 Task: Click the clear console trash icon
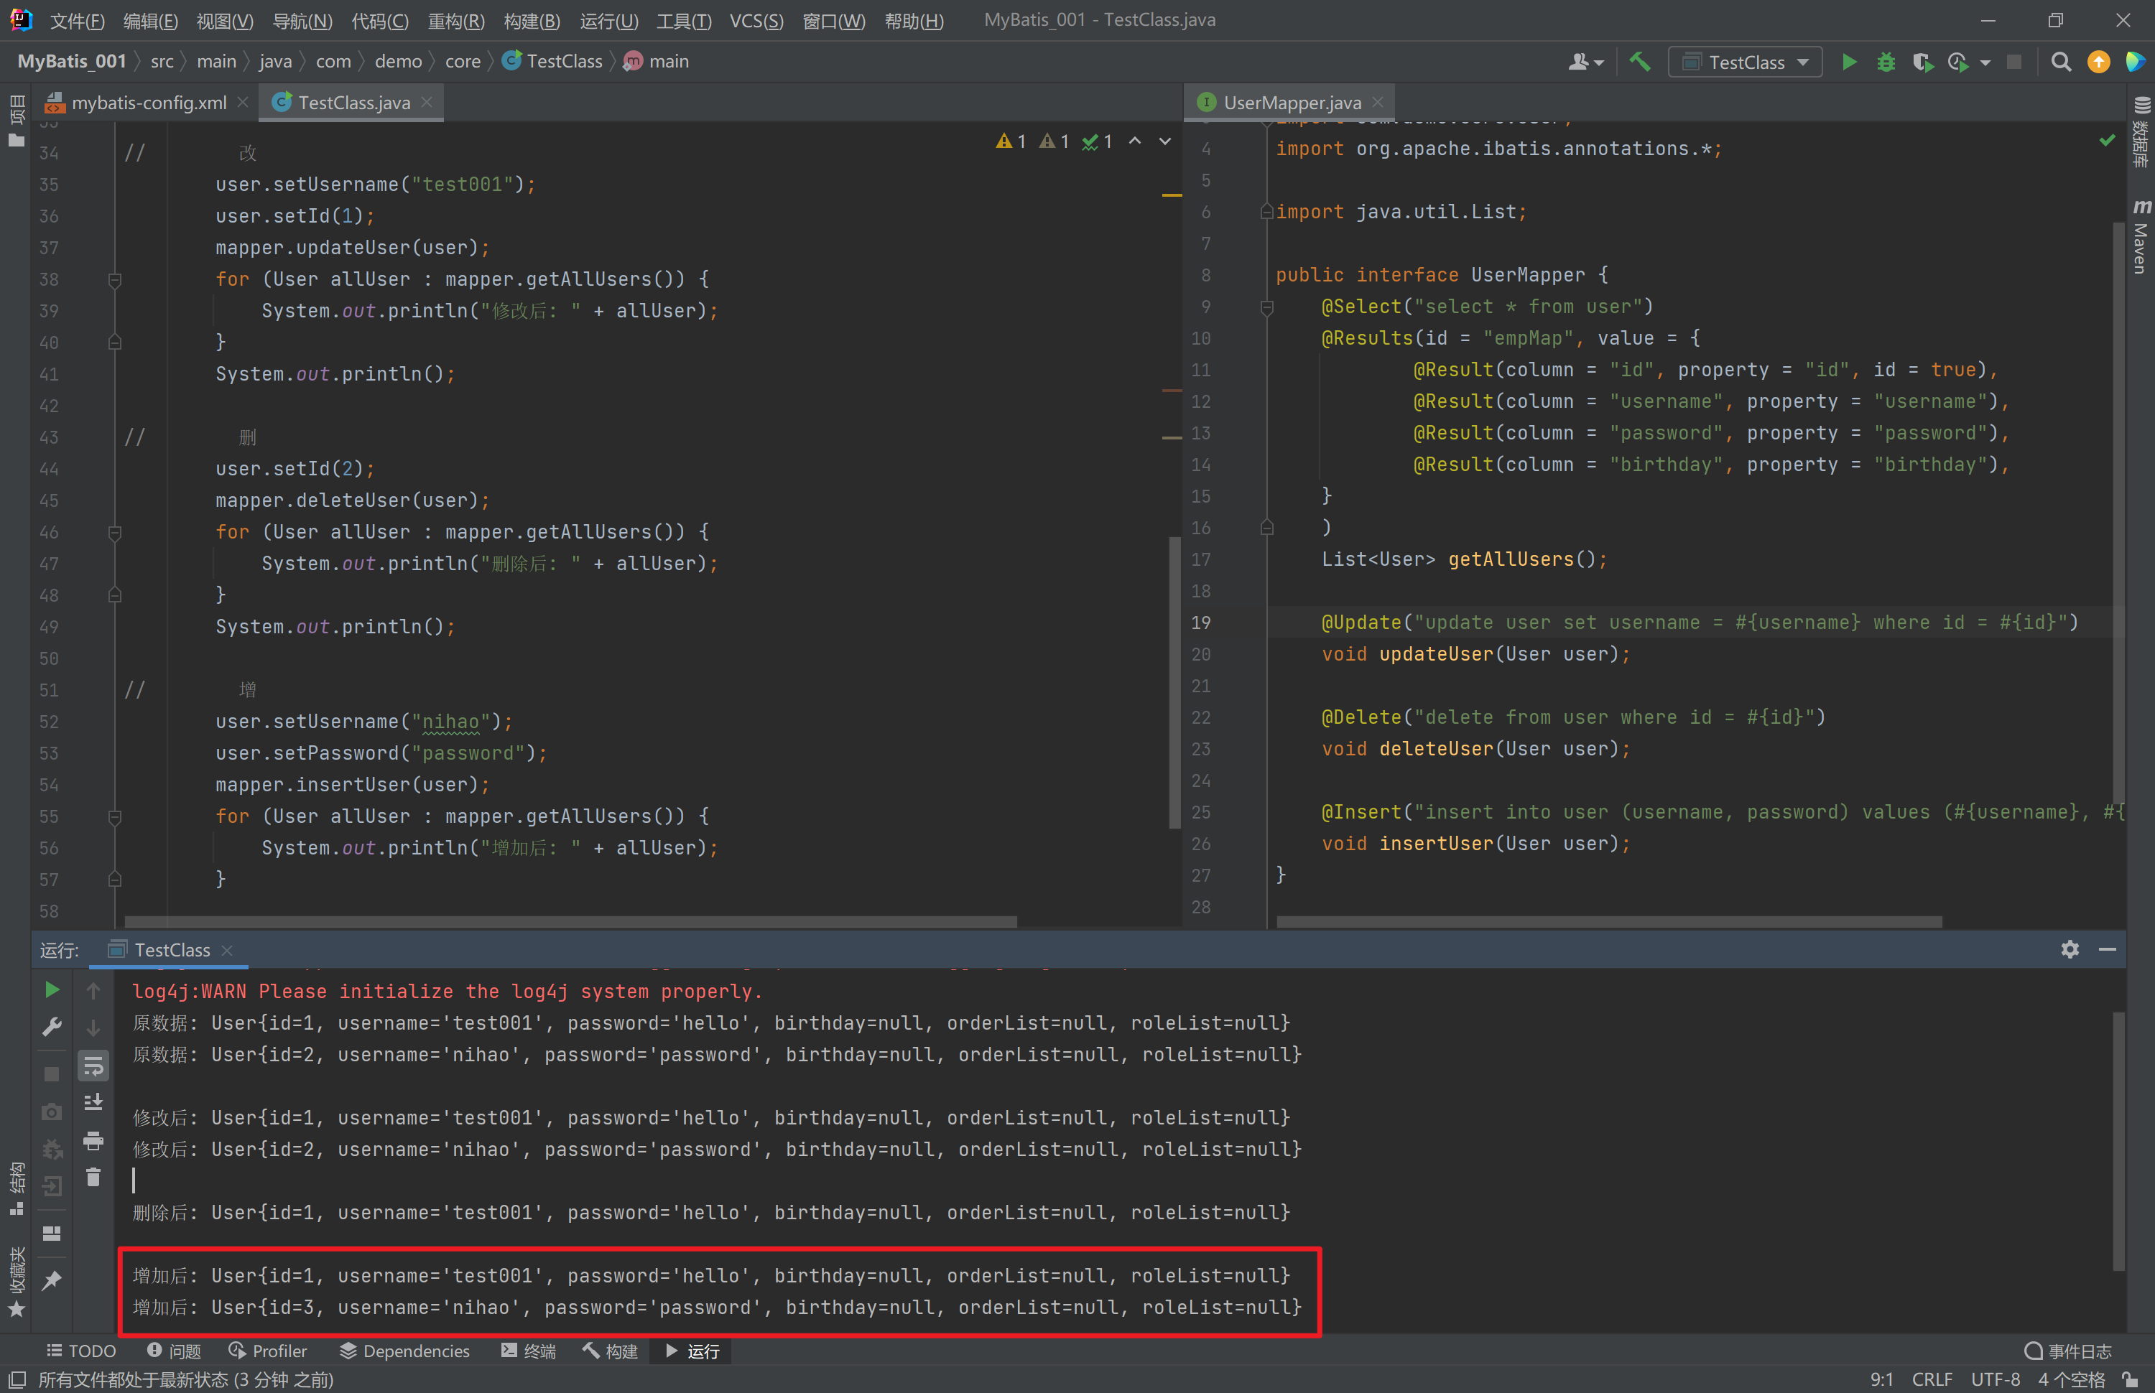(93, 1177)
